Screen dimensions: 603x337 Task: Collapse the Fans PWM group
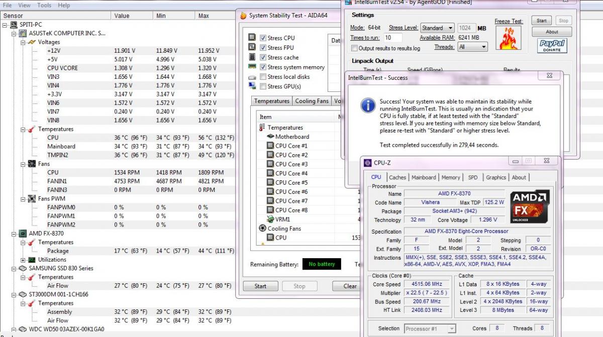click(23, 199)
